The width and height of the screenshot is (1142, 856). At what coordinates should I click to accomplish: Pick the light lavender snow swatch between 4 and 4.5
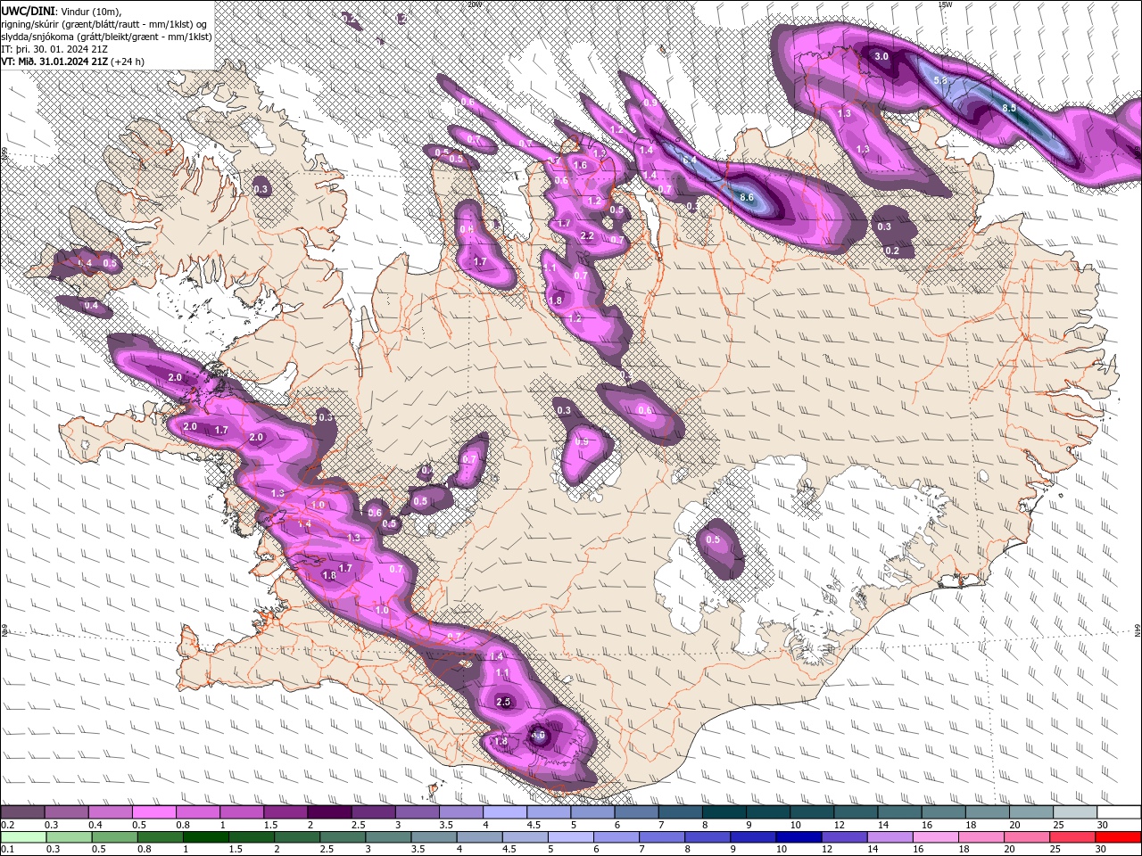click(505, 811)
